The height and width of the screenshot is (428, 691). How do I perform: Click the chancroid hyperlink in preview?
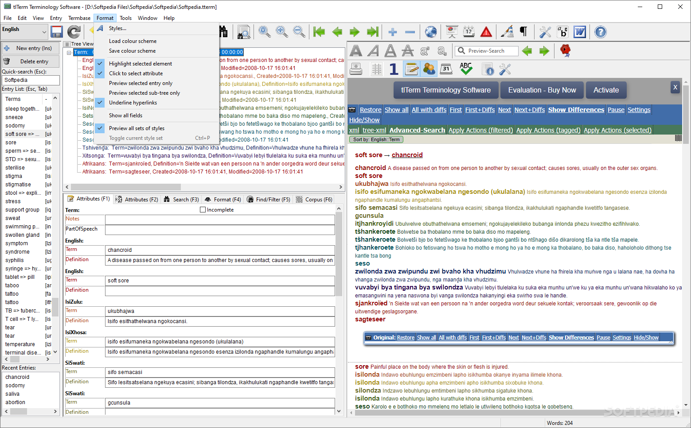click(x=407, y=155)
